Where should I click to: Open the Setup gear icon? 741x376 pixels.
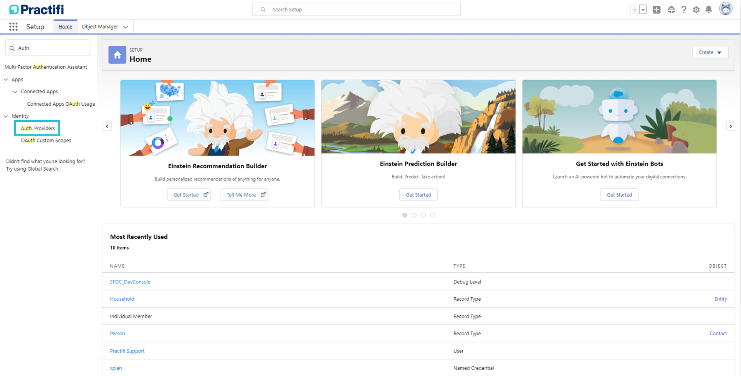(696, 10)
